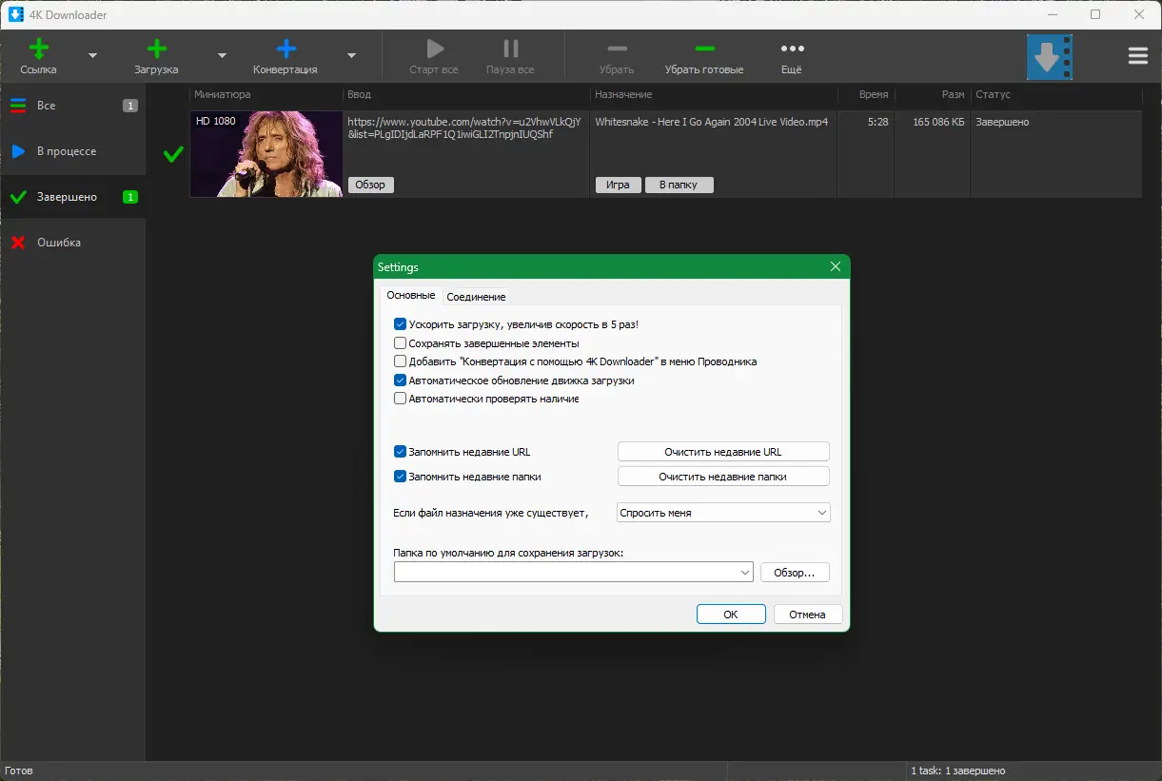Select the Ошибка filter

point(72,243)
